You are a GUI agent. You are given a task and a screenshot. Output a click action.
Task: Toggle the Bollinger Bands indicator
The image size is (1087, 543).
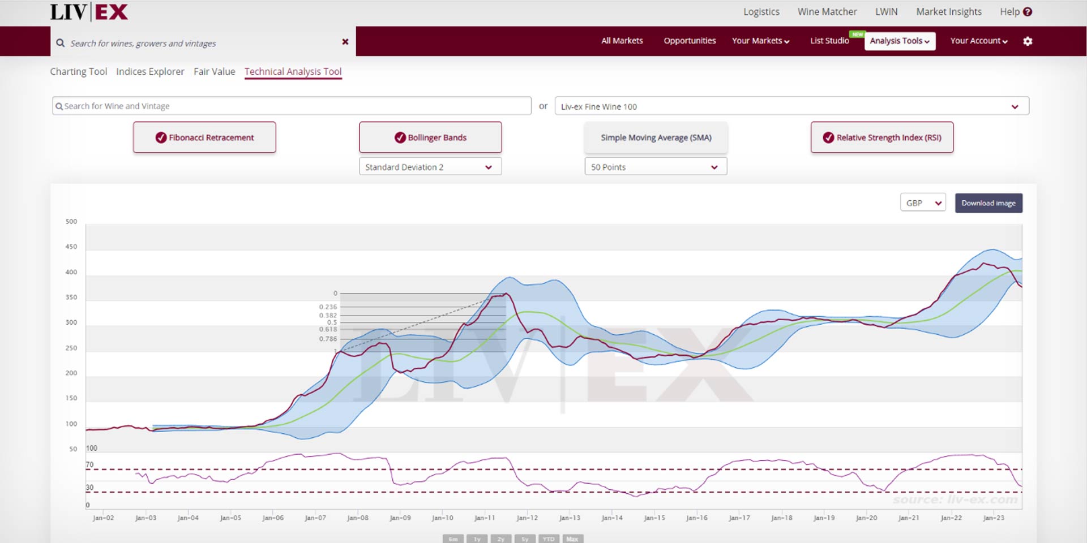pyautogui.click(x=430, y=137)
